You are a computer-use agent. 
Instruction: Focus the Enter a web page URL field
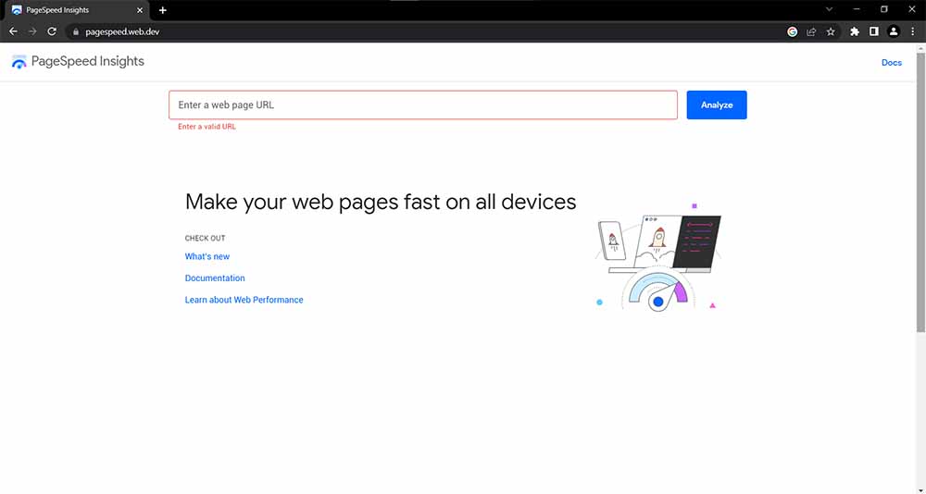point(423,105)
